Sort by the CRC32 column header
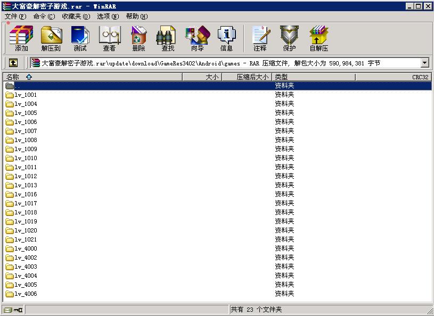 420,77
